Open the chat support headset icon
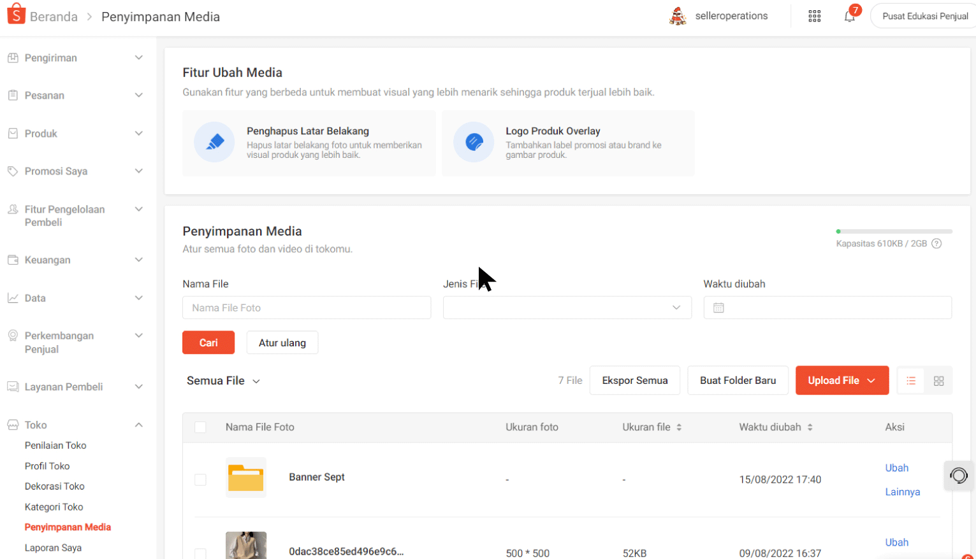Screen dimensions: 976x559 point(959,476)
